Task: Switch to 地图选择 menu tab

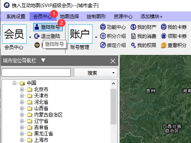Action: (x=69, y=17)
